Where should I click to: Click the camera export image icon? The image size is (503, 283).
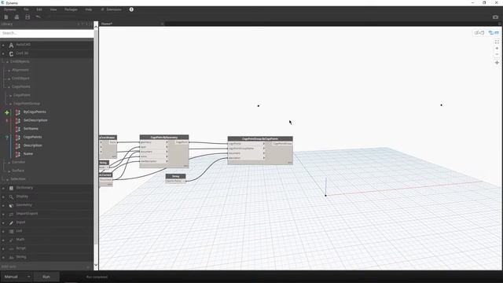coord(495,17)
